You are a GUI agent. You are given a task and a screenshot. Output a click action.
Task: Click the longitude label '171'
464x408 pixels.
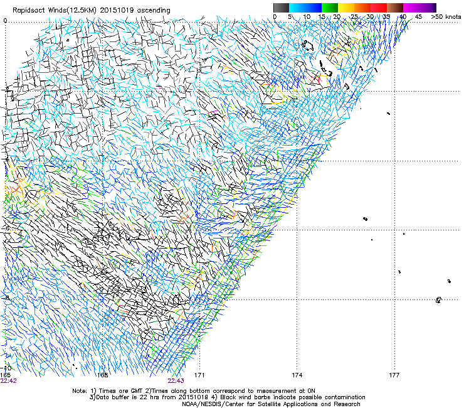pos(199,375)
